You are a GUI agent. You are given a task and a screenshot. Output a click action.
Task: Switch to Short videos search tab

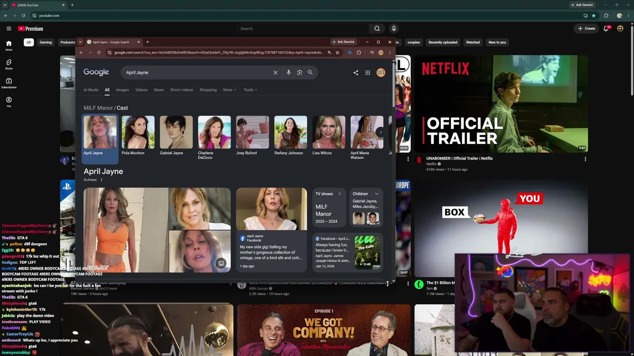(x=182, y=90)
